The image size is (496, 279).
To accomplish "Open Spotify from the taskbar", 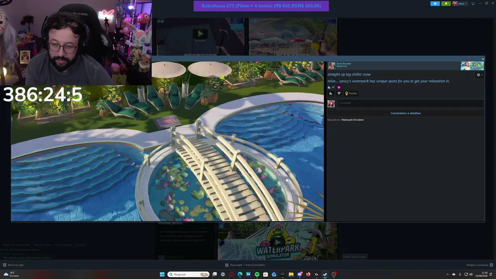I will 257,274.
